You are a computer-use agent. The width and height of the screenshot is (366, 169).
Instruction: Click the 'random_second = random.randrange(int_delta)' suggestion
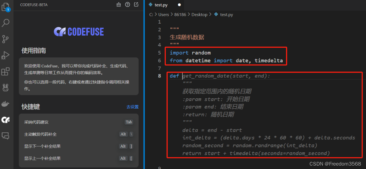pyautogui.click(x=250, y=145)
